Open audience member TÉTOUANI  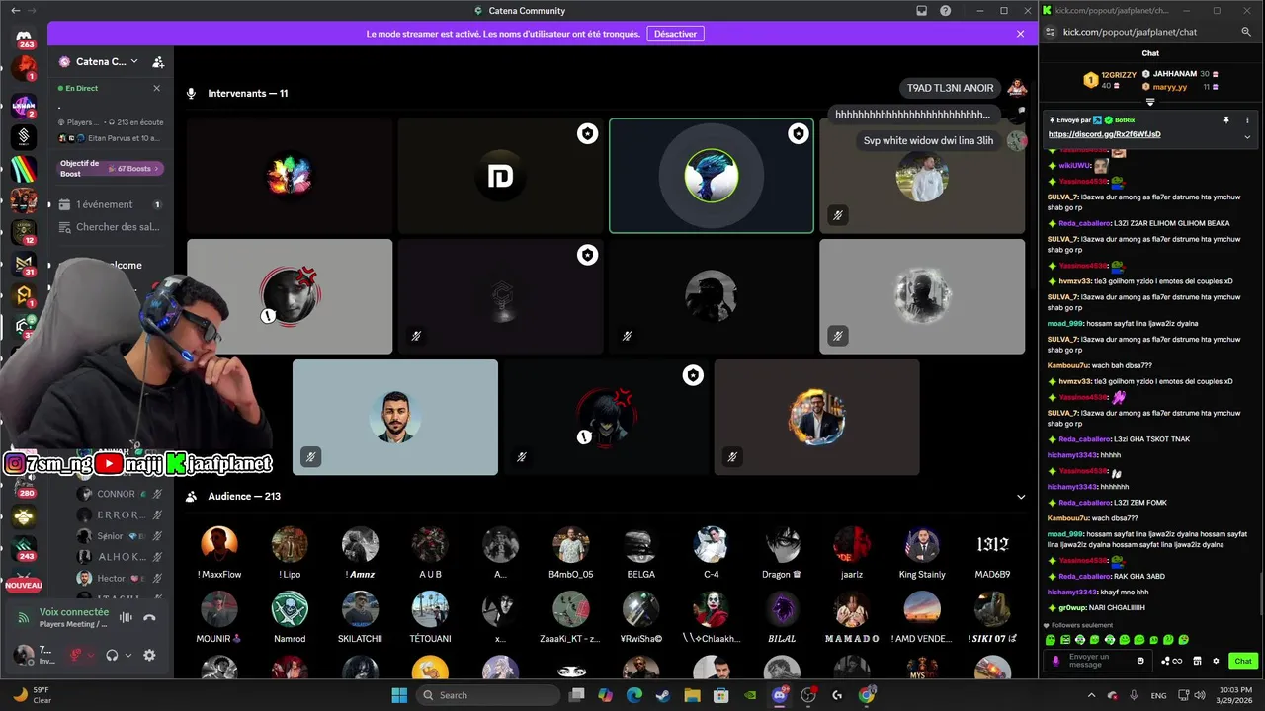[430, 617]
